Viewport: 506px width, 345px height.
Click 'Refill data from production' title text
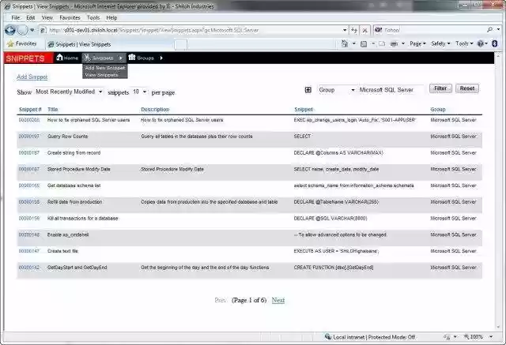pos(74,202)
